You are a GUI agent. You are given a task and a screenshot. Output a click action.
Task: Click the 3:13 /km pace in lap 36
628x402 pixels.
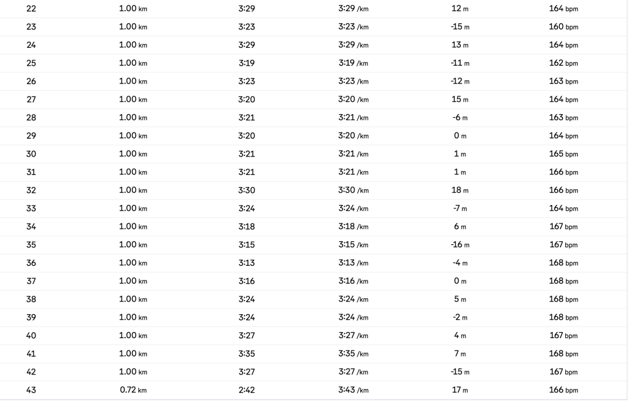[353, 263]
